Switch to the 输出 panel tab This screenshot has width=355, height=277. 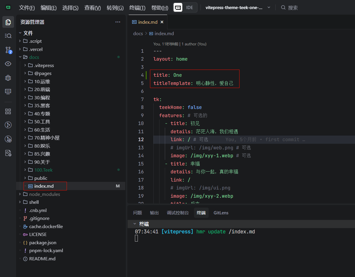click(x=154, y=213)
